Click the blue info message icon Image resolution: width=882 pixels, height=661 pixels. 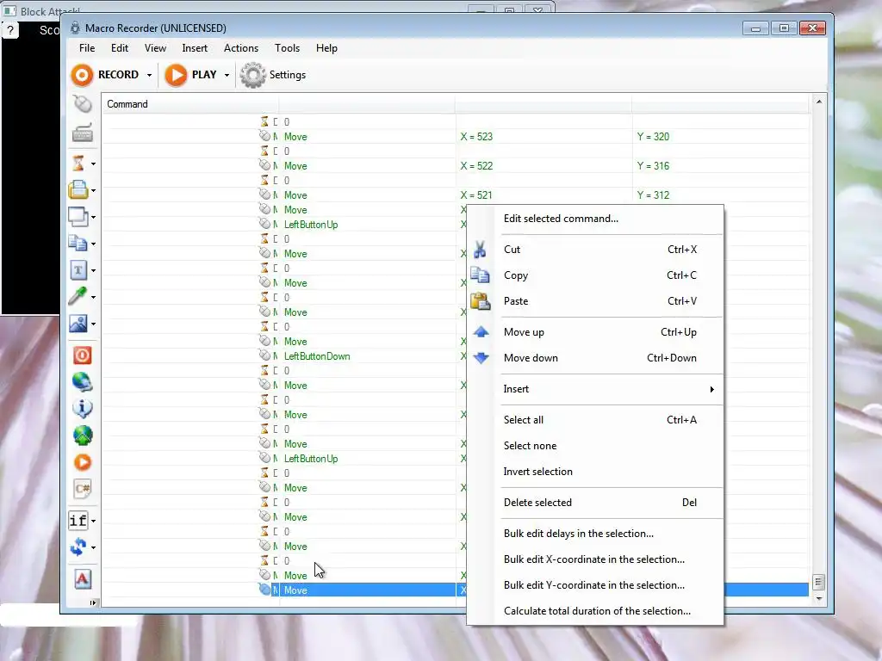coord(82,408)
